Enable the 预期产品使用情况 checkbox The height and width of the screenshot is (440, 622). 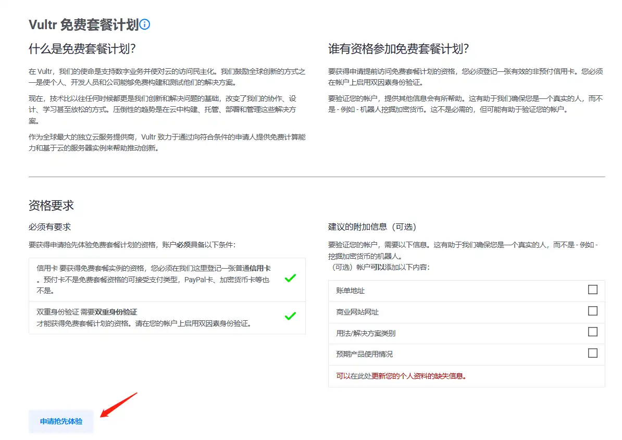[593, 353]
